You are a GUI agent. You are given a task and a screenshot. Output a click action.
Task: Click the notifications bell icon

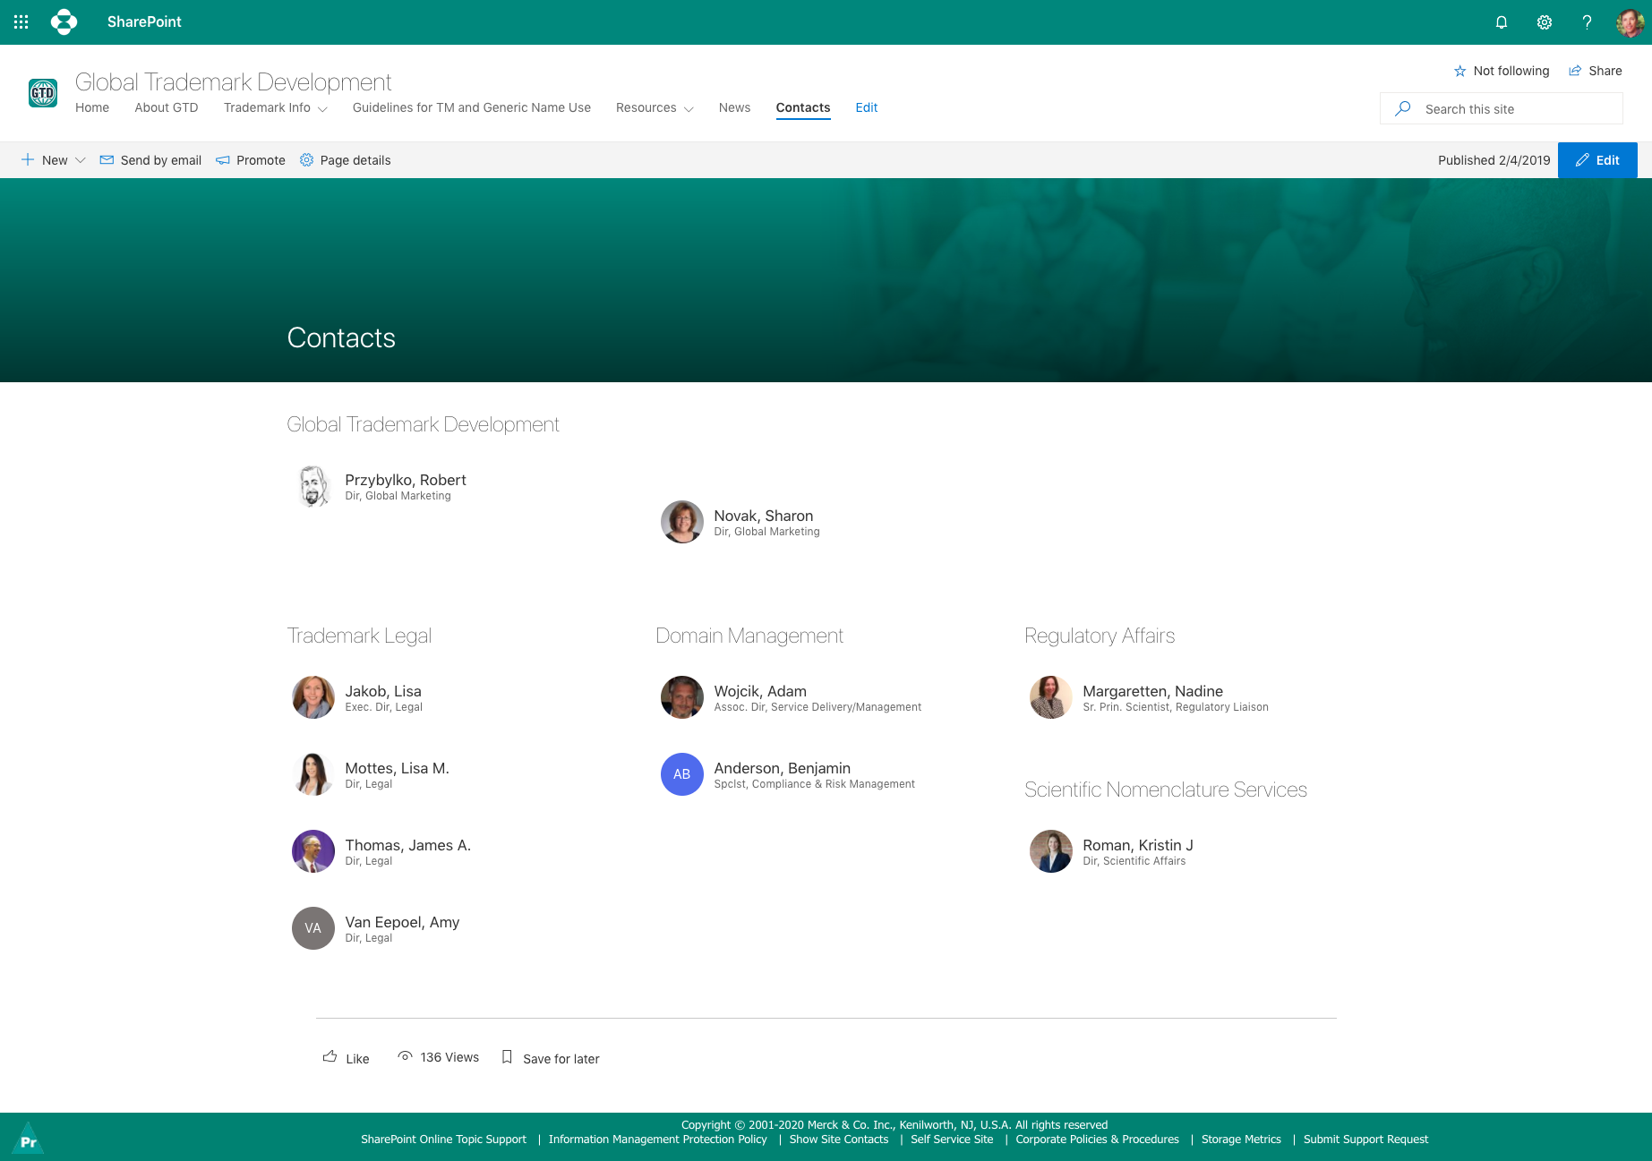click(x=1502, y=22)
